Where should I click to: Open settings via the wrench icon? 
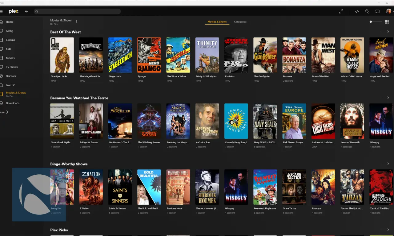[367, 11]
